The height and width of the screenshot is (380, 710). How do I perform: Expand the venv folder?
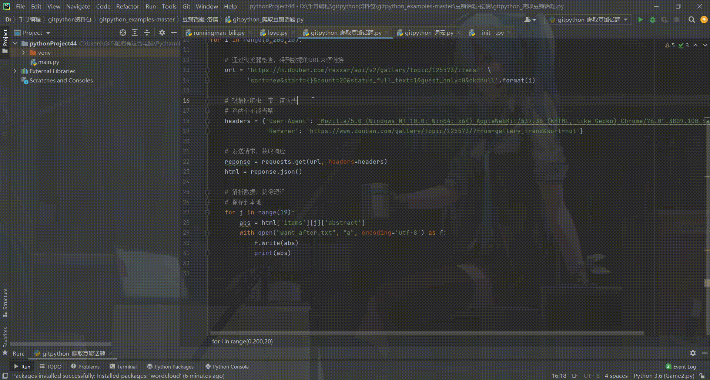(x=23, y=52)
